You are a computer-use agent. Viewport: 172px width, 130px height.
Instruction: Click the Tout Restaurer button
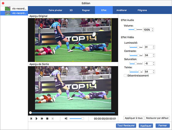tap(126, 125)
